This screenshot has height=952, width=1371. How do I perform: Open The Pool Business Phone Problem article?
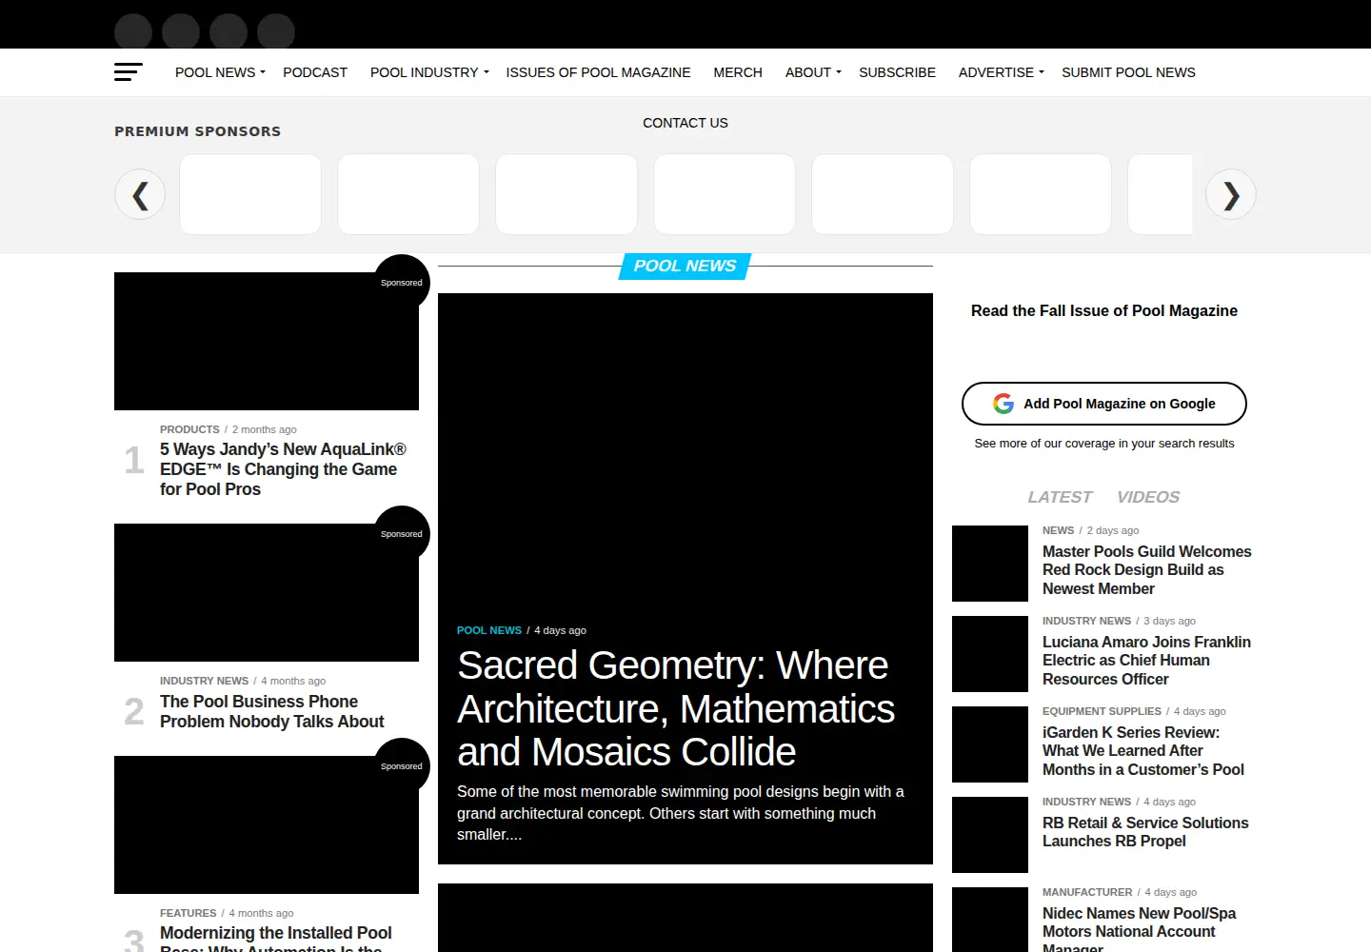click(x=271, y=711)
